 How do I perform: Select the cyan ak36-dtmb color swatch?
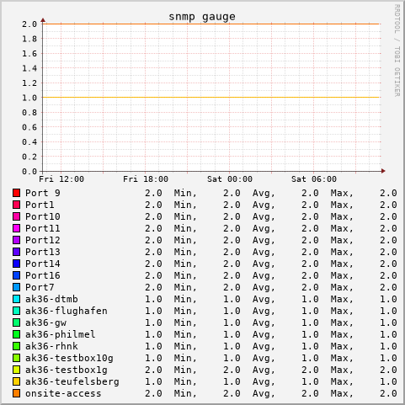[x=16, y=299]
